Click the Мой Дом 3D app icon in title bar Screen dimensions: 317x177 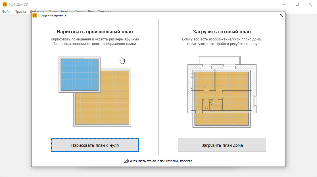(x=5, y=5)
